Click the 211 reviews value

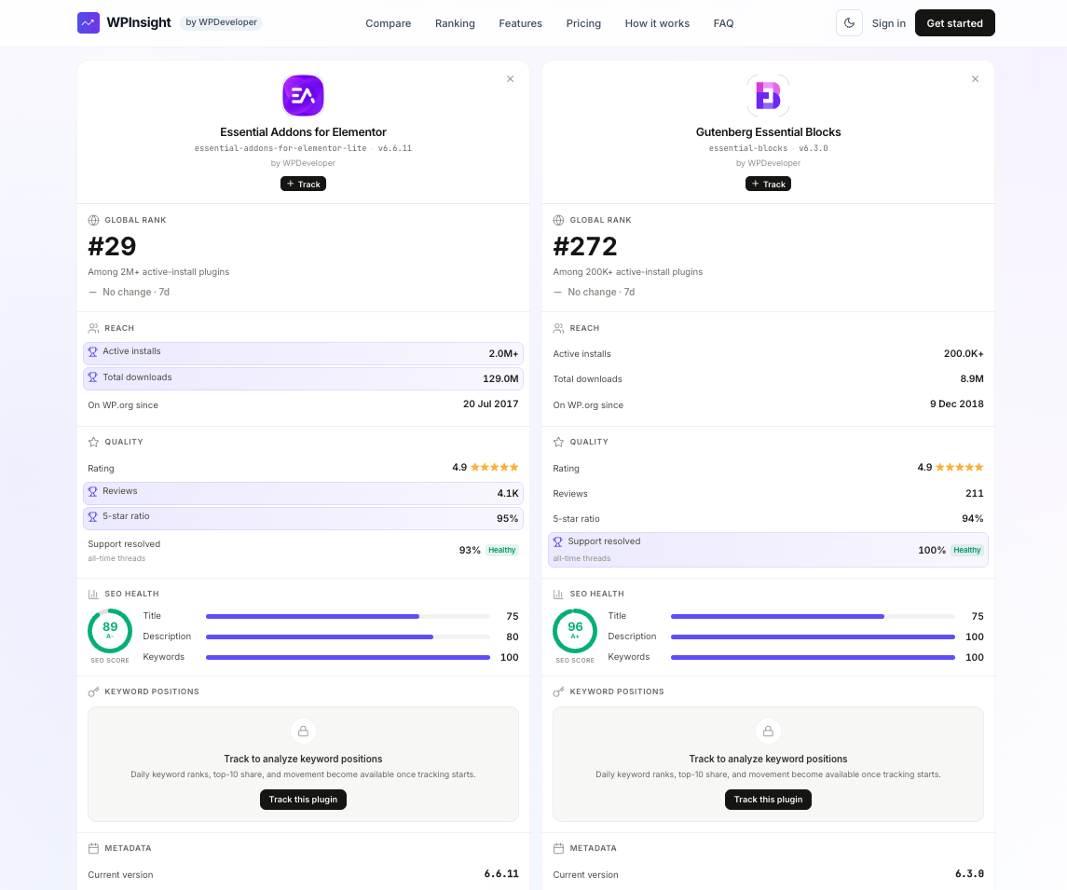tap(975, 493)
